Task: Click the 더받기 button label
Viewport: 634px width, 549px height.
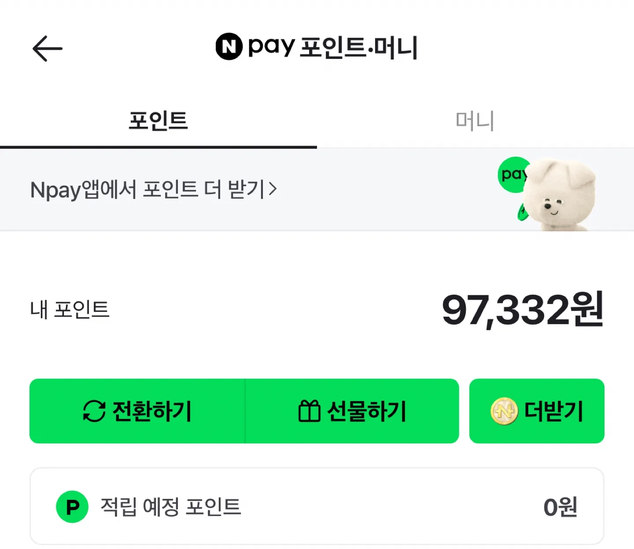Action: pyautogui.click(x=554, y=411)
